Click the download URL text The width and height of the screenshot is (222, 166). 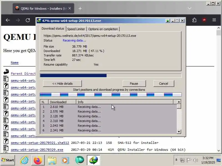(x=90, y=36)
